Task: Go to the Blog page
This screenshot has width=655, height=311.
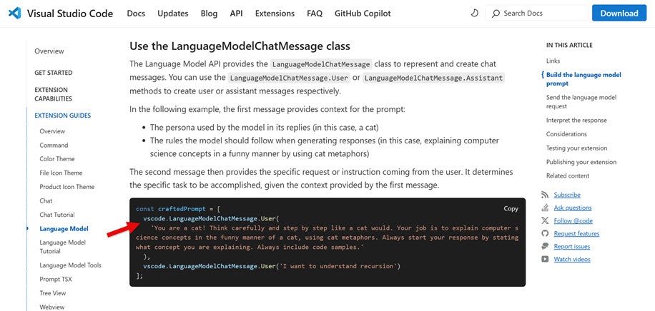Action: pyautogui.click(x=209, y=14)
